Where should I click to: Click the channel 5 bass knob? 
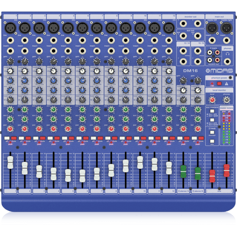tap(68, 100)
